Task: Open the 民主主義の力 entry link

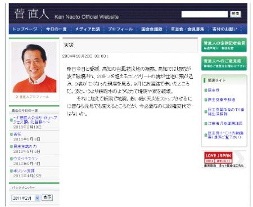Action: tap(25, 146)
